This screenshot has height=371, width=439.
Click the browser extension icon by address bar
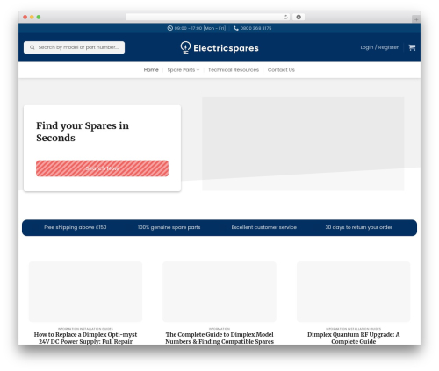299,18
